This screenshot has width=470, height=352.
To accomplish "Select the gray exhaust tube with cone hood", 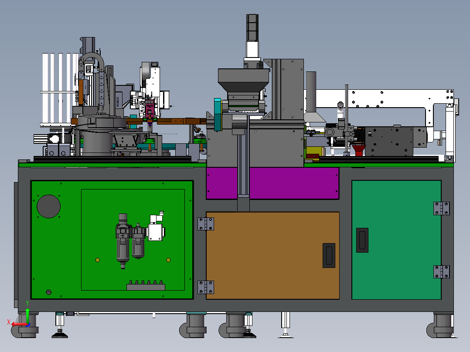I will 312,97.
